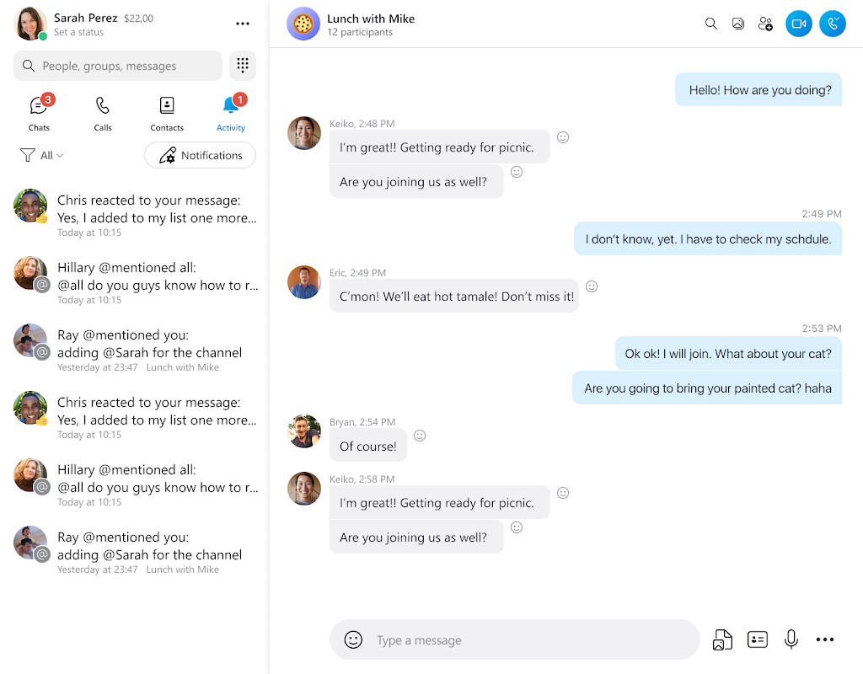Image resolution: width=863 pixels, height=674 pixels.
Task: Switch to the Contacts tab
Action: pyautogui.click(x=166, y=112)
